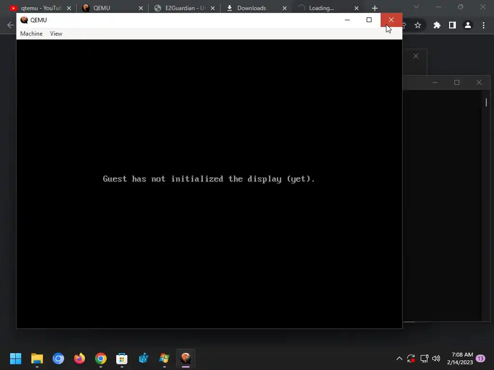
Task: Go back in the browser
Action: (11, 25)
